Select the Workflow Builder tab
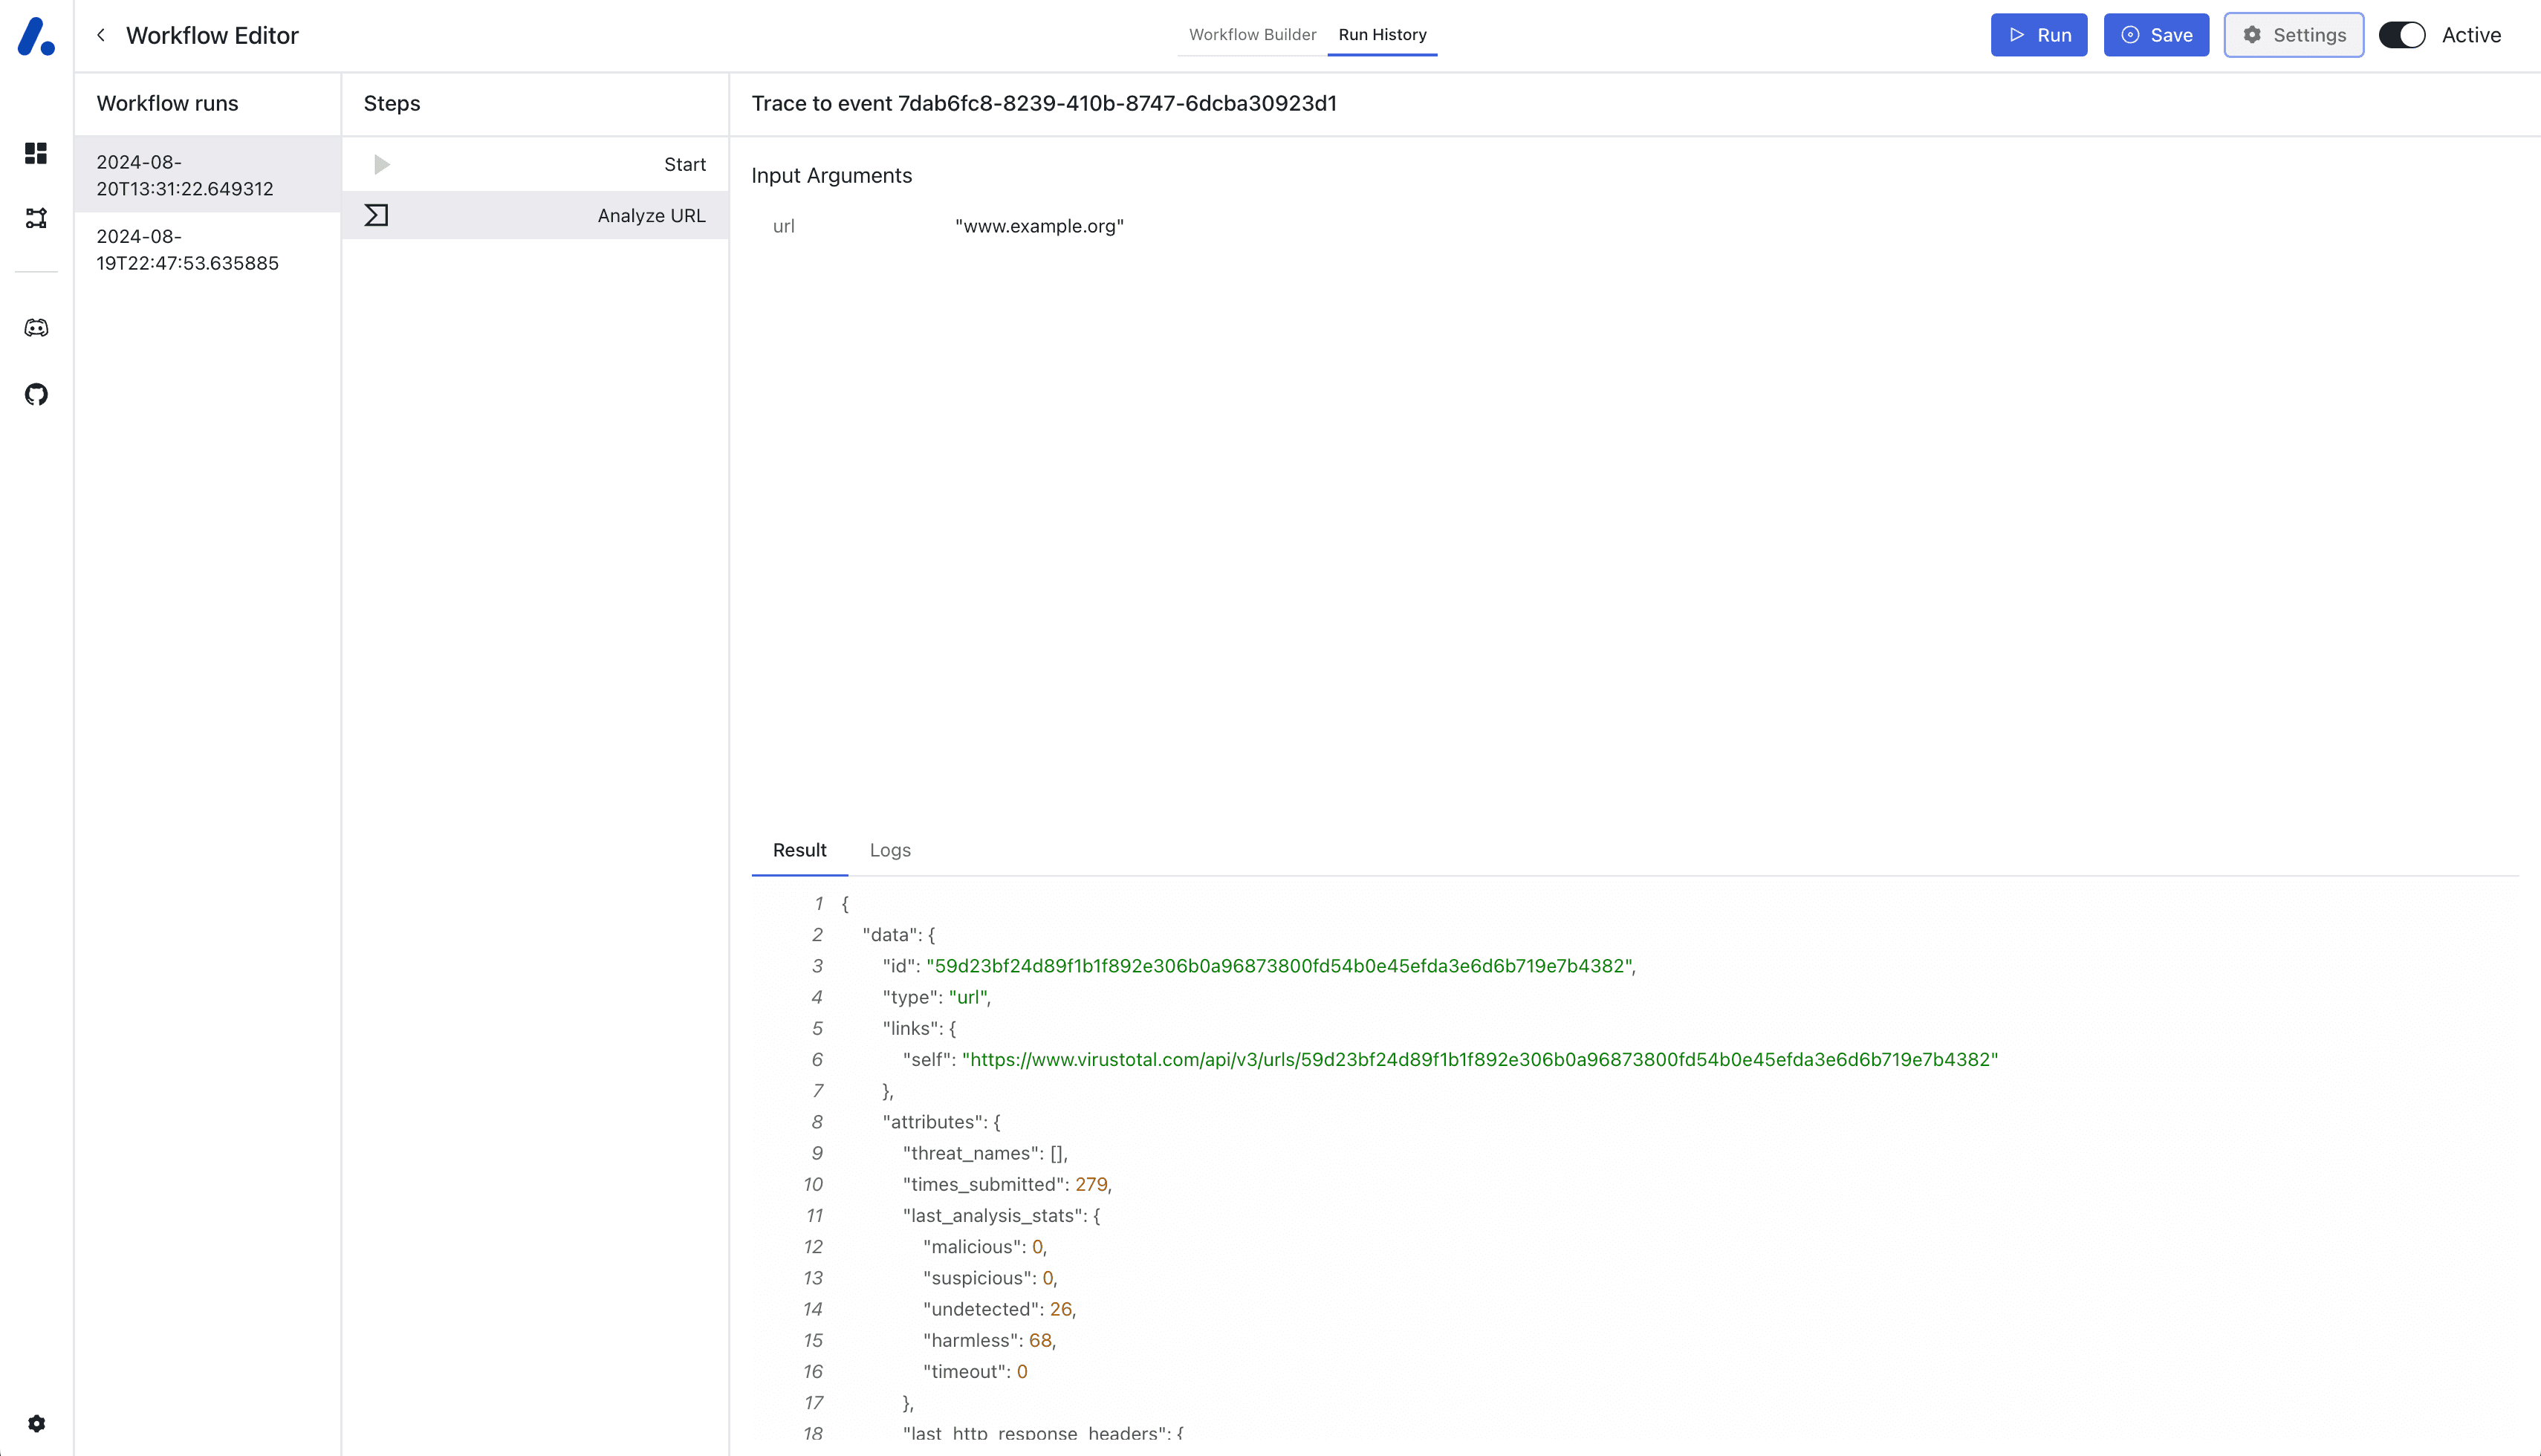This screenshot has height=1456, width=2541. coord(1253,35)
